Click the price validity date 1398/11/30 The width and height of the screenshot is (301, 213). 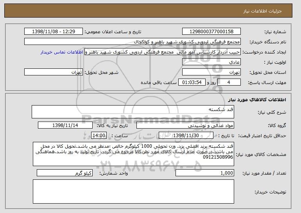(x=186, y=136)
